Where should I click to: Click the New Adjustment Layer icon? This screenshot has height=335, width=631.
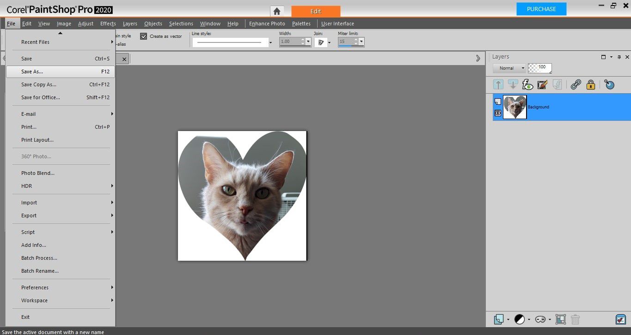tap(520, 319)
